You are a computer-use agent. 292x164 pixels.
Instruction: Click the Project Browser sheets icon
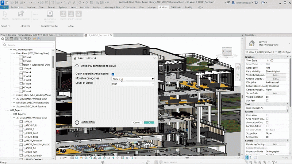(x=25, y=39)
